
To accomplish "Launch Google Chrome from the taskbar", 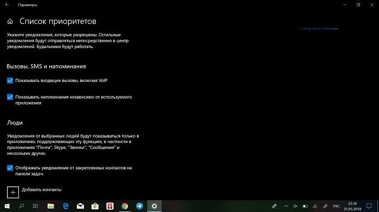I will [x=125, y=206].
